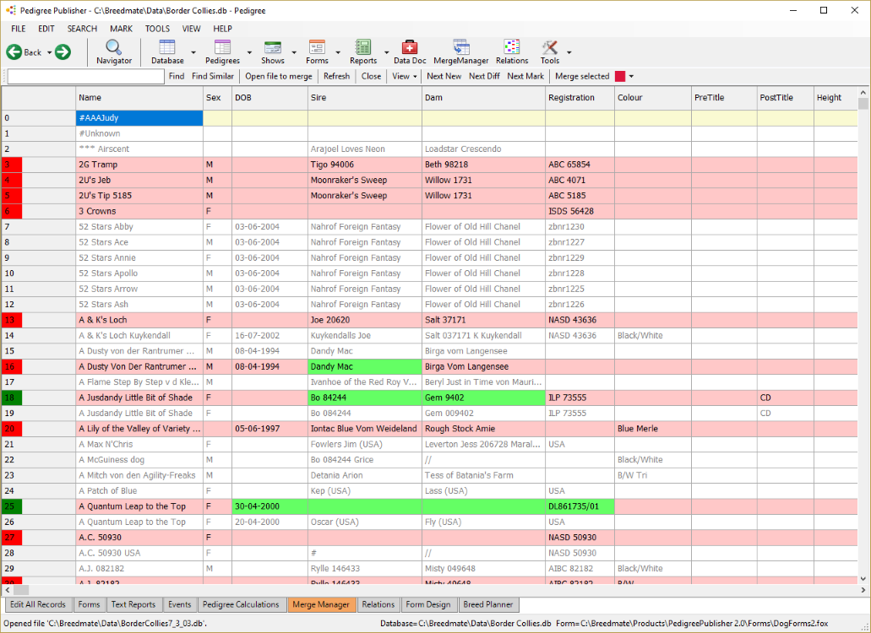Image resolution: width=871 pixels, height=633 pixels.
Task: Open the Relations toolbar icon
Action: click(512, 52)
